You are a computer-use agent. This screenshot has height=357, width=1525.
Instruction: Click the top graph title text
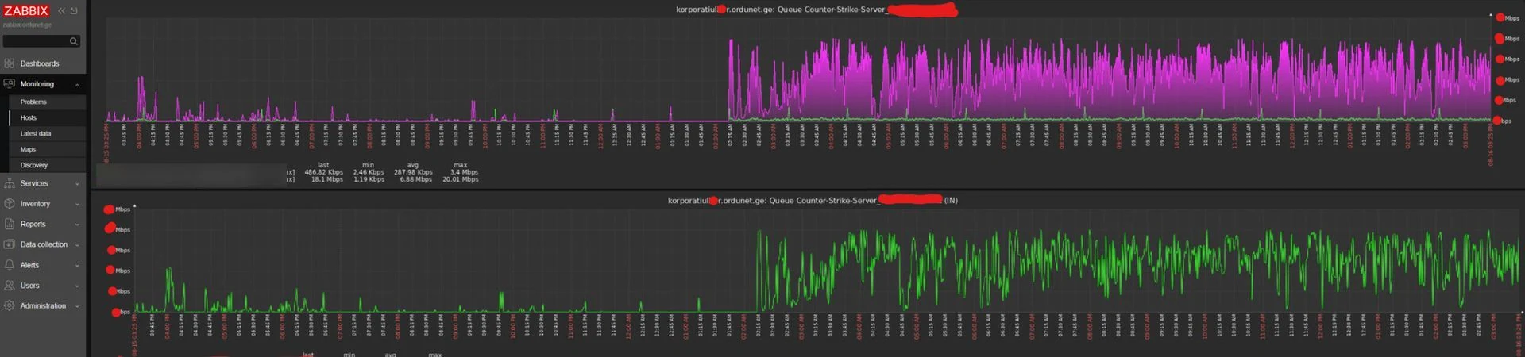(817, 10)
